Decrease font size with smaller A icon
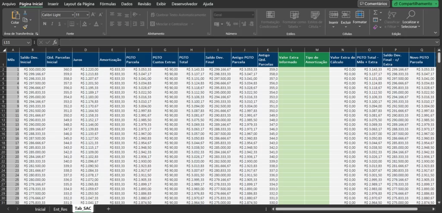Viewport: 442px width, 213px height. click(x=101, y=15)
